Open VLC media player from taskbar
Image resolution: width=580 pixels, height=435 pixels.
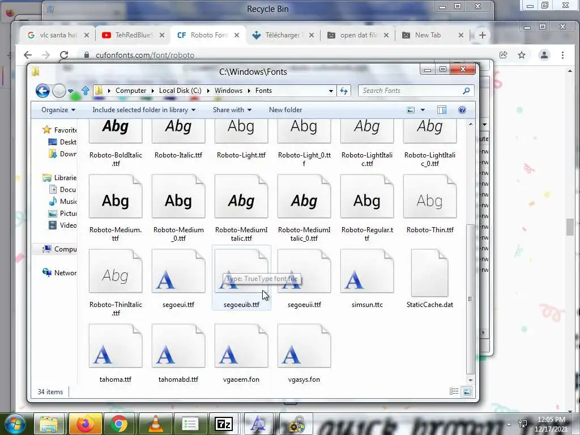[156, 424]
